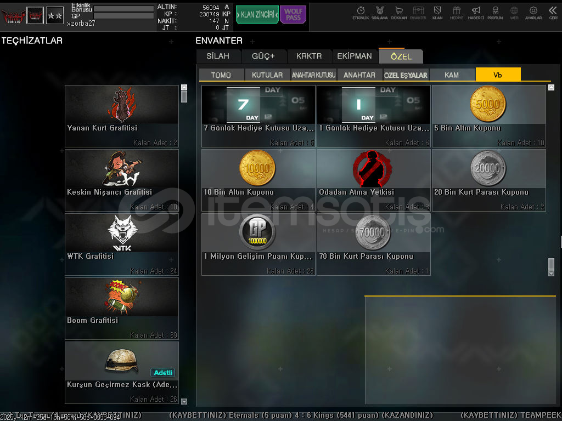Select the 1 Milyon Gelişim Puanı coupon

[258, 244]
